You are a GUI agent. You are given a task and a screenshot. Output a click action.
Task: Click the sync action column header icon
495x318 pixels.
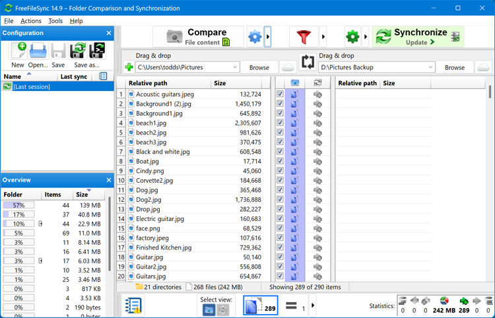click(317, 83)
